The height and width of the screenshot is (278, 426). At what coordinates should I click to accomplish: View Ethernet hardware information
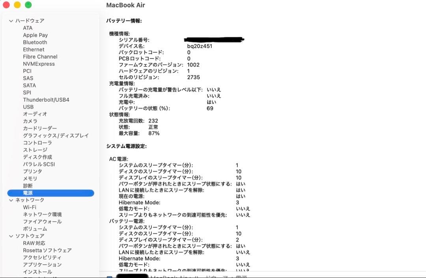tap(34, 49)
